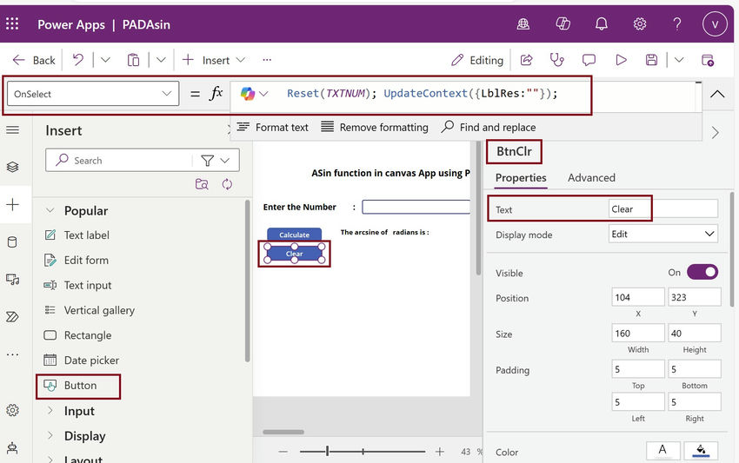Open the Comments icon
The image size is (739, 463).
point(589,60)
